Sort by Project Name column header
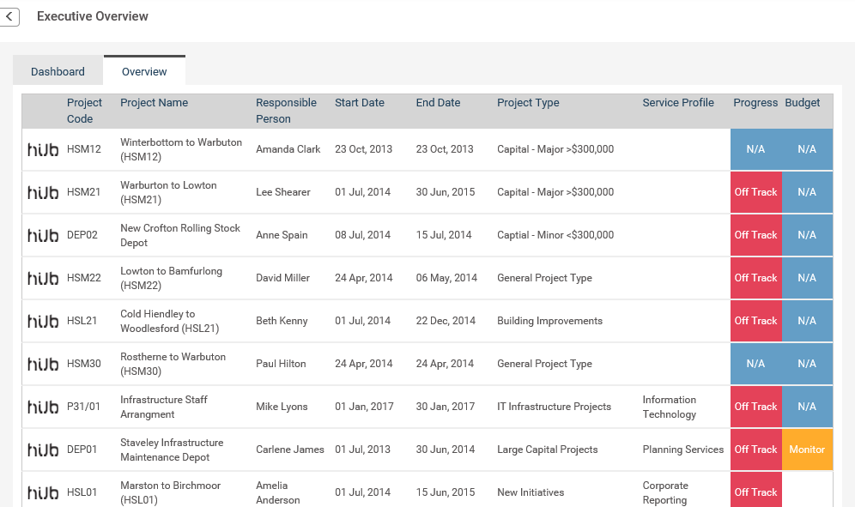 [155, 102]
